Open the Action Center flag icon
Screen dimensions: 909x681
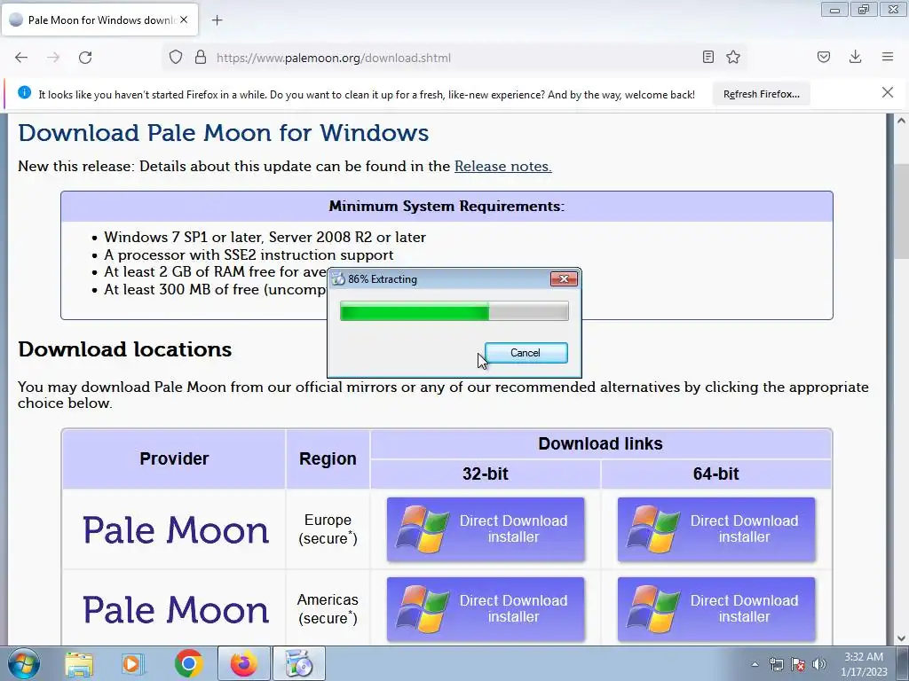point(798,664)
